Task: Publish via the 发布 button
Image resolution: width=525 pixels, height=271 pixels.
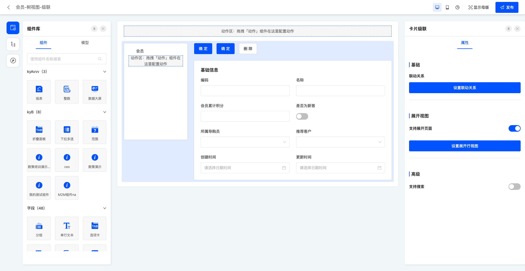Action: (x=507, y=7)
